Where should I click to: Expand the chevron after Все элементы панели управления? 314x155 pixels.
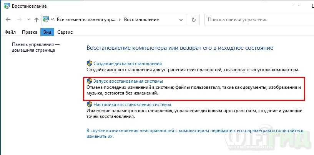click(120, 20)
